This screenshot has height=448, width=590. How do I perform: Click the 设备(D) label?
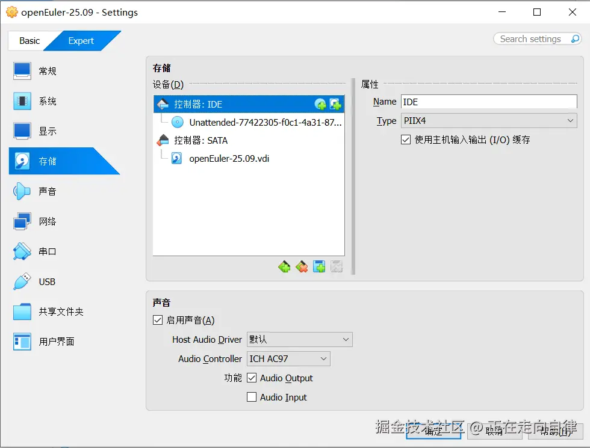(168, 85)
